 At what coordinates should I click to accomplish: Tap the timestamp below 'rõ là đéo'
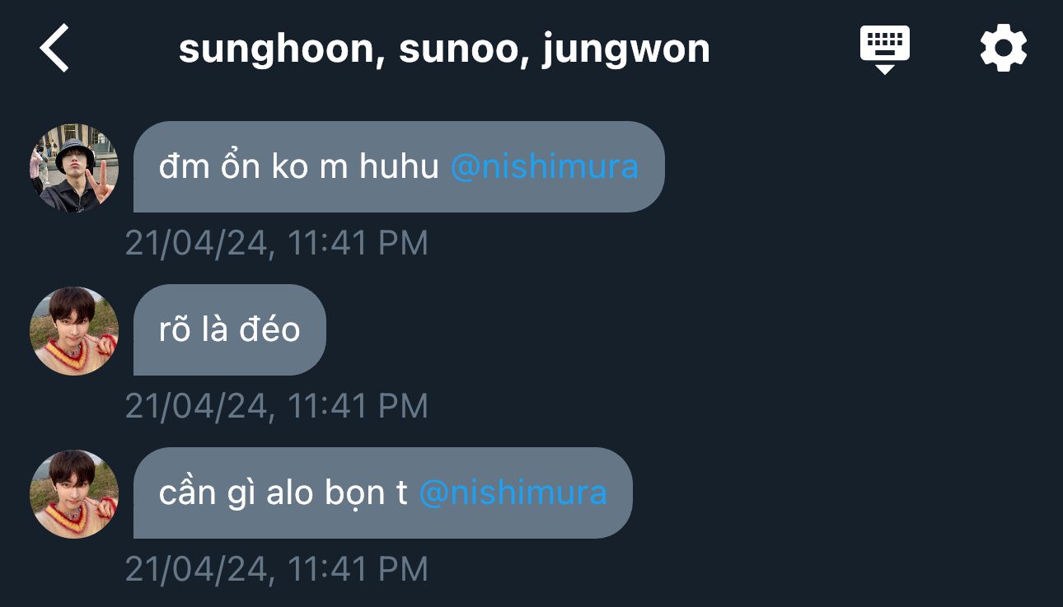[277, 406]
